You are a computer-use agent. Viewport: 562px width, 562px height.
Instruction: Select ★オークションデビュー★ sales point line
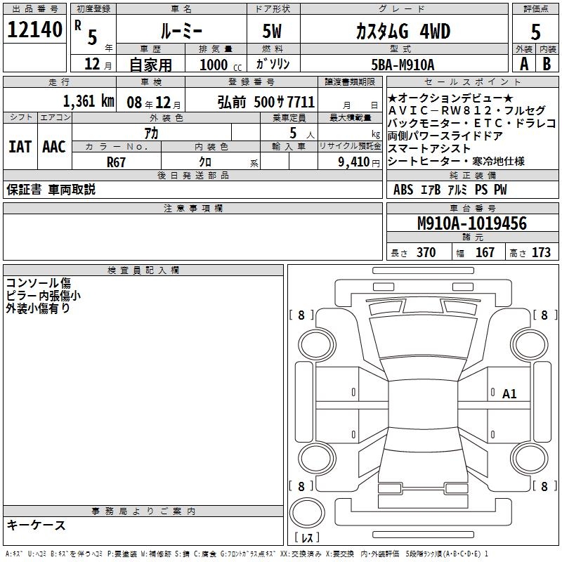click(450, 98)
